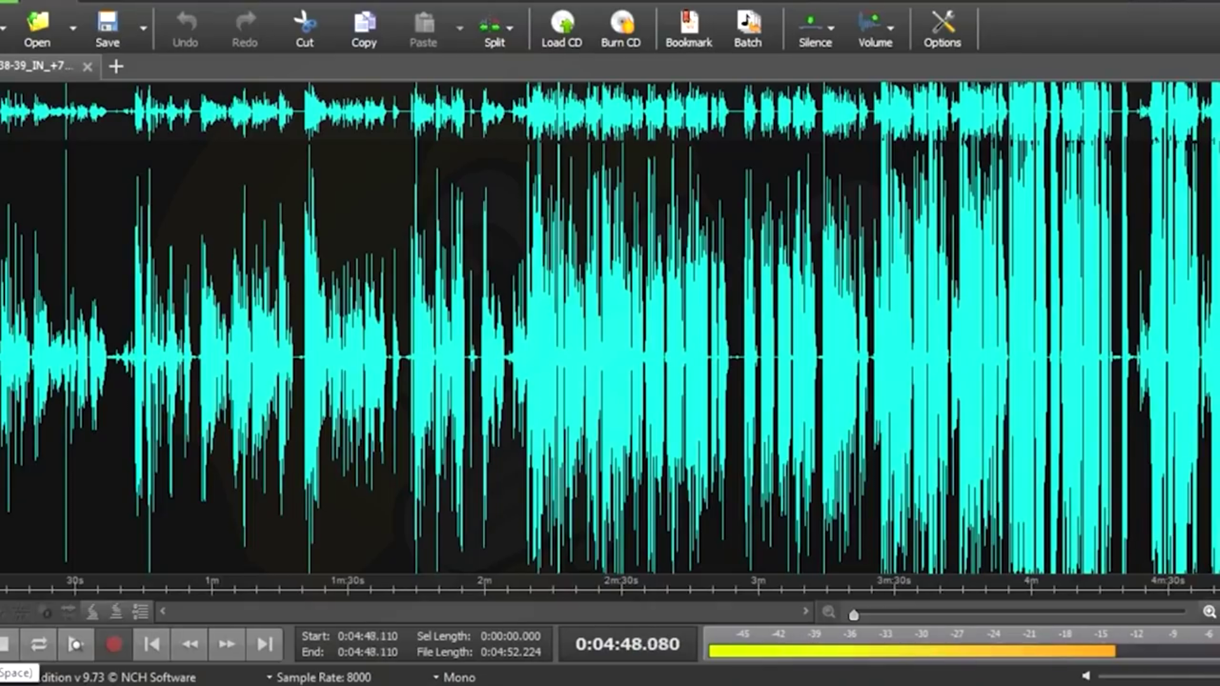
Task: Expand the Open dropdown arrow
Action: click(x=73, y=28)
